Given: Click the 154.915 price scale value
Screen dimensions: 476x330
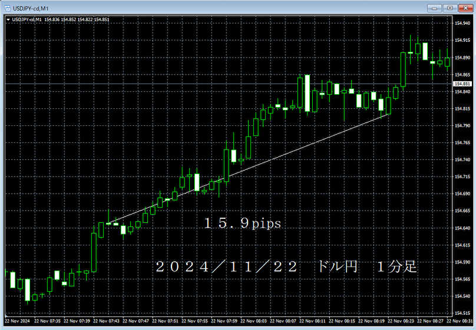Looking at the screenshot, I should [462, 40].
